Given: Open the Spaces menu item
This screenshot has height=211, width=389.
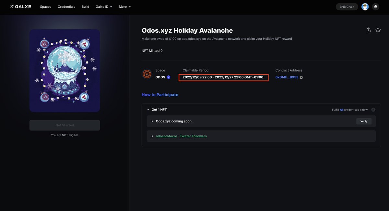Looking at the screenshot, I should click(46, 7).
